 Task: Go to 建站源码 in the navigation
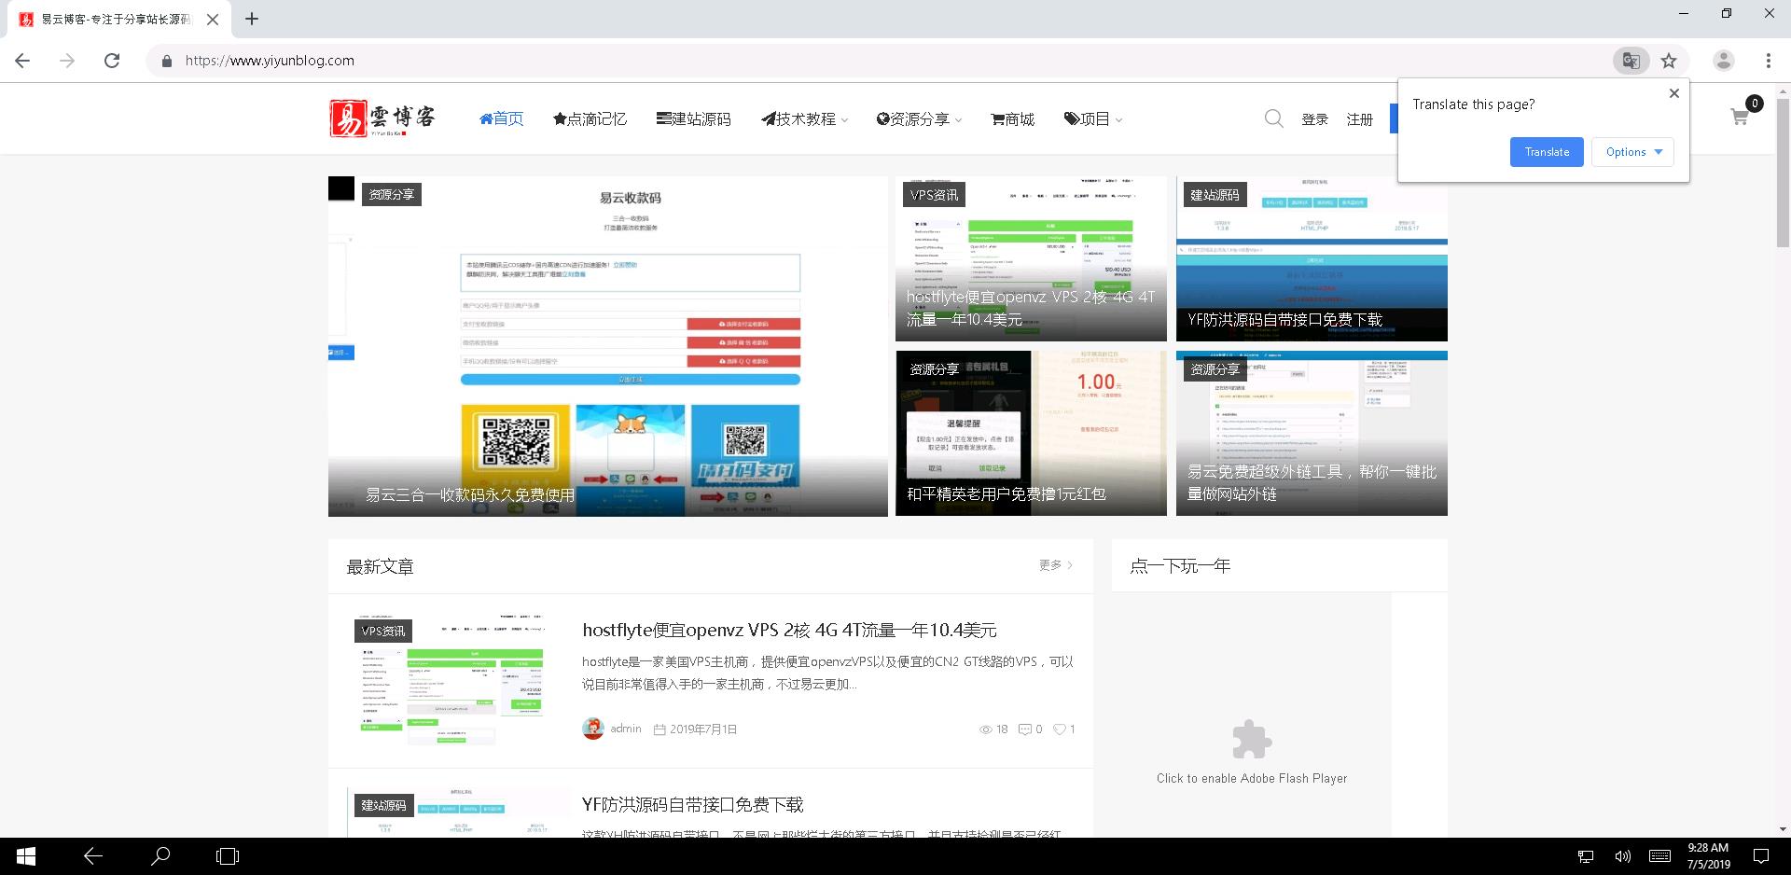tap(693, 118)
